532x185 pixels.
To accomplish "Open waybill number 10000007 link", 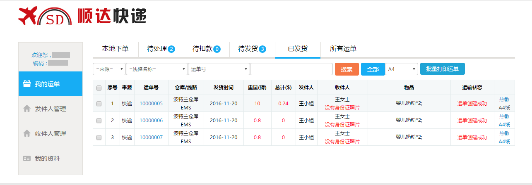I will [x=151, y=137].
